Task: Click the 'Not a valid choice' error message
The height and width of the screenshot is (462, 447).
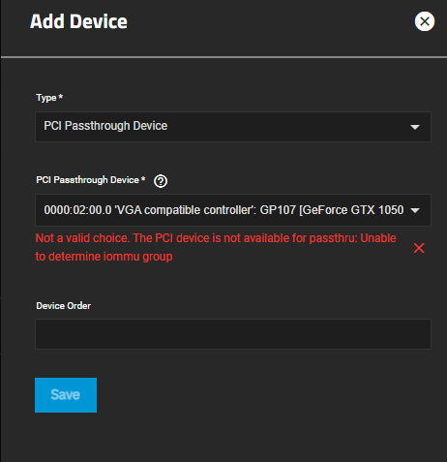Action: tap(216, 247)
